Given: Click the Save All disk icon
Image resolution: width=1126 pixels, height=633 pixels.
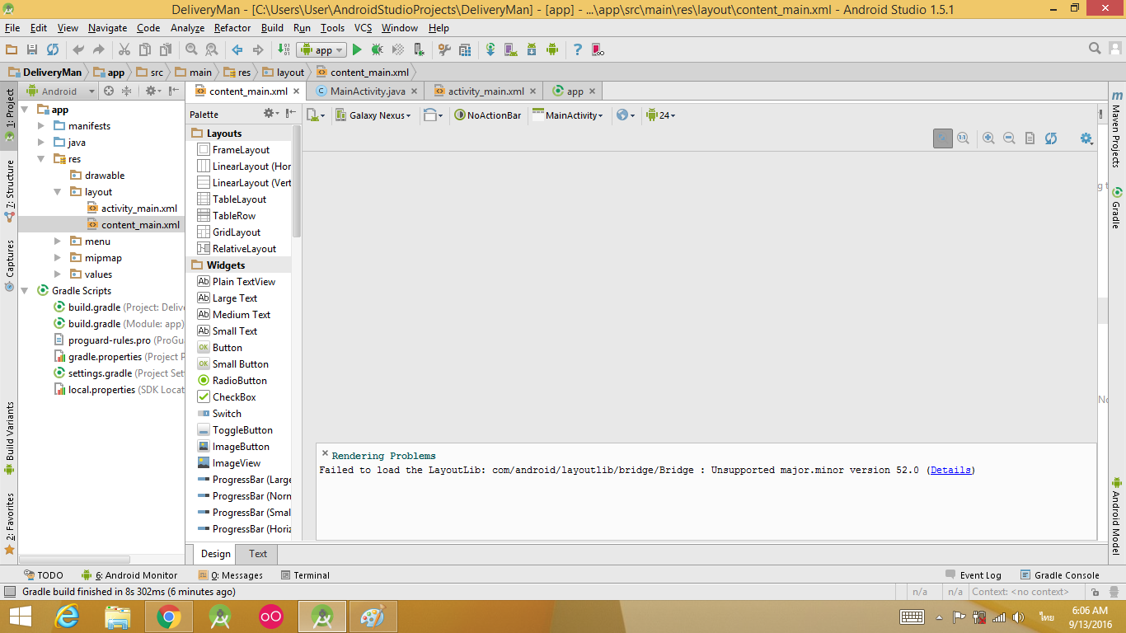Looking at the screenshot, I should click(32, 49).
